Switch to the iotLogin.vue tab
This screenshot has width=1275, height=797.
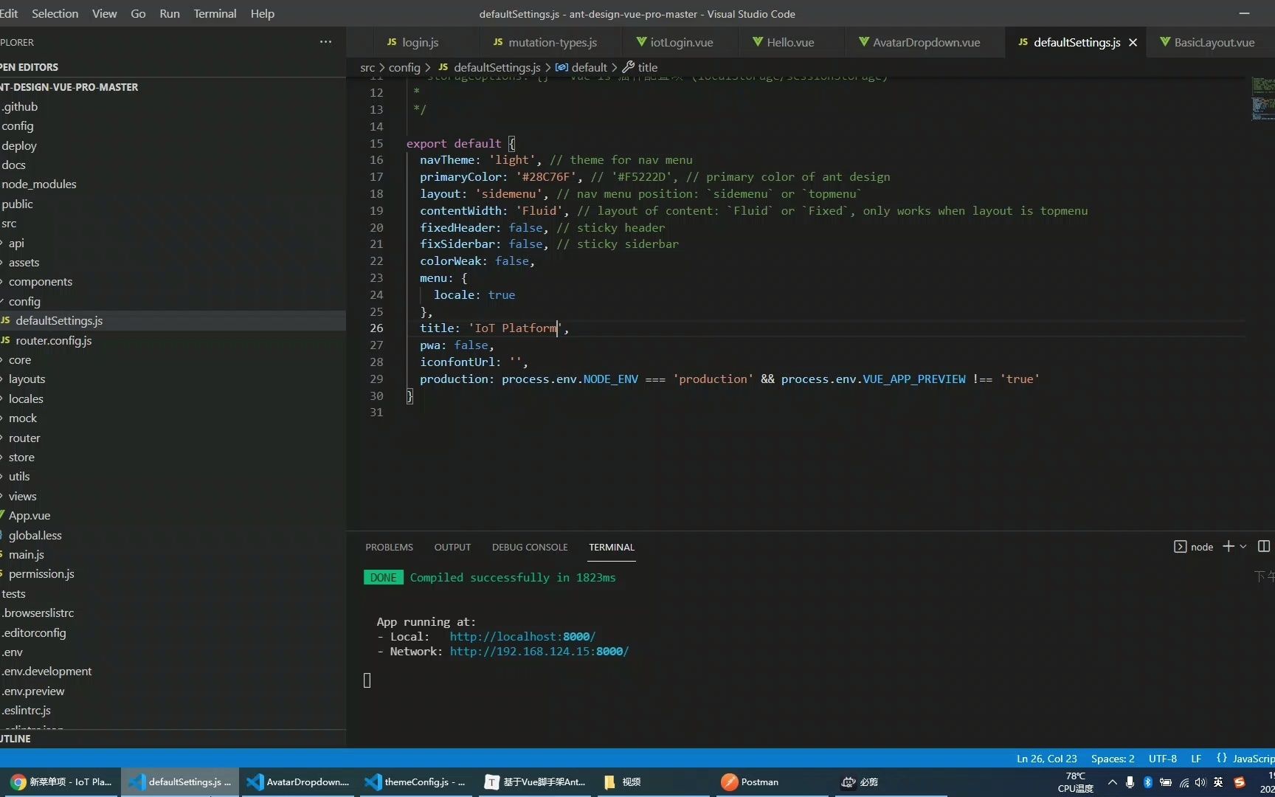click(x=674, y=42)
